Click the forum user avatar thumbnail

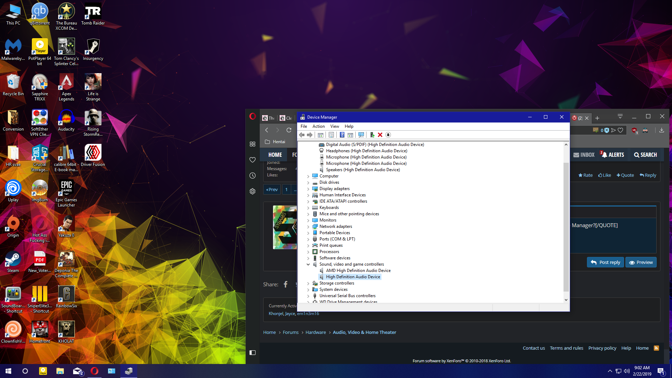285,227
